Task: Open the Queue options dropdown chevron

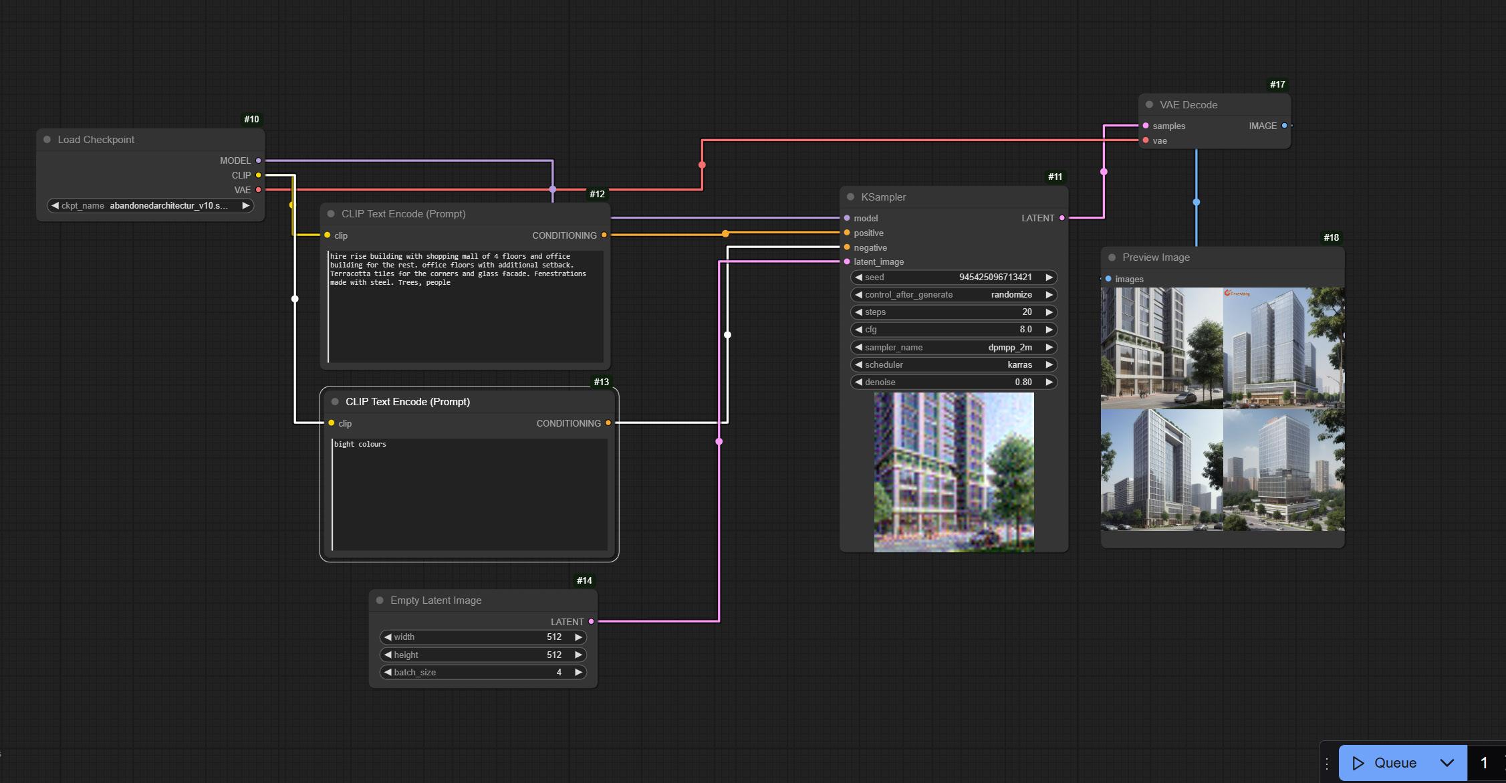Action: click(x=1447, y=763)
